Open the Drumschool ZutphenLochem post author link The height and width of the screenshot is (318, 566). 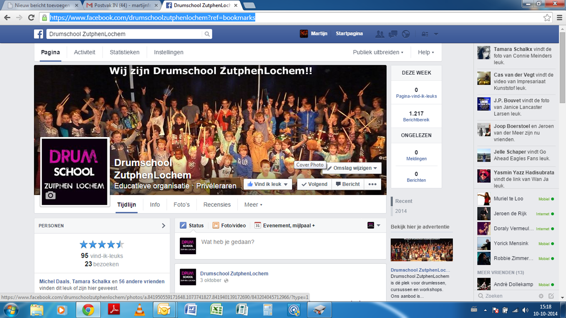[234, 273]
